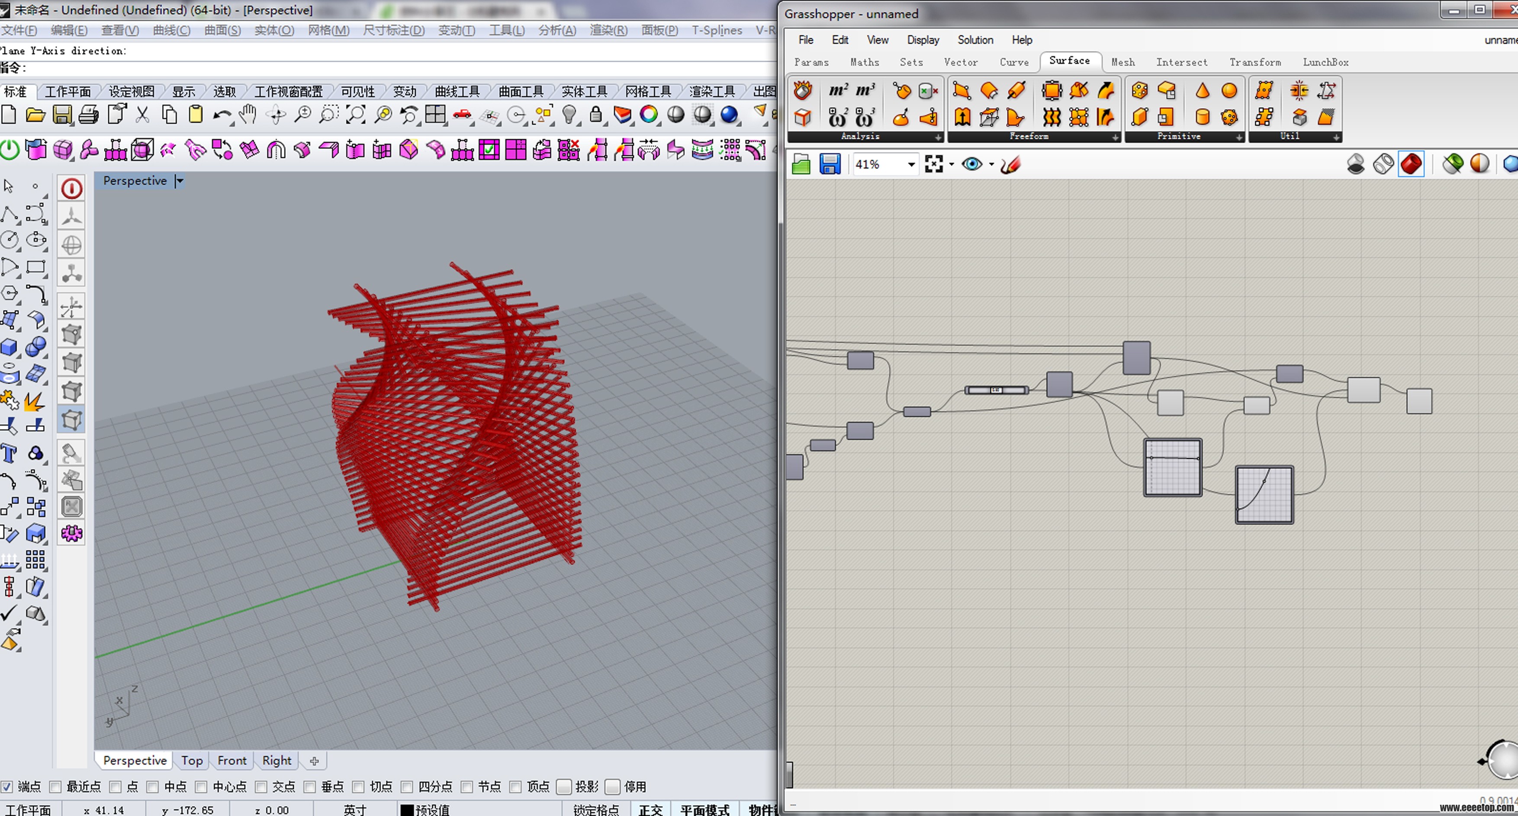Open dropdown arrow beside eye preview icon
The image size is (1518, 816).
pos(991,165)
